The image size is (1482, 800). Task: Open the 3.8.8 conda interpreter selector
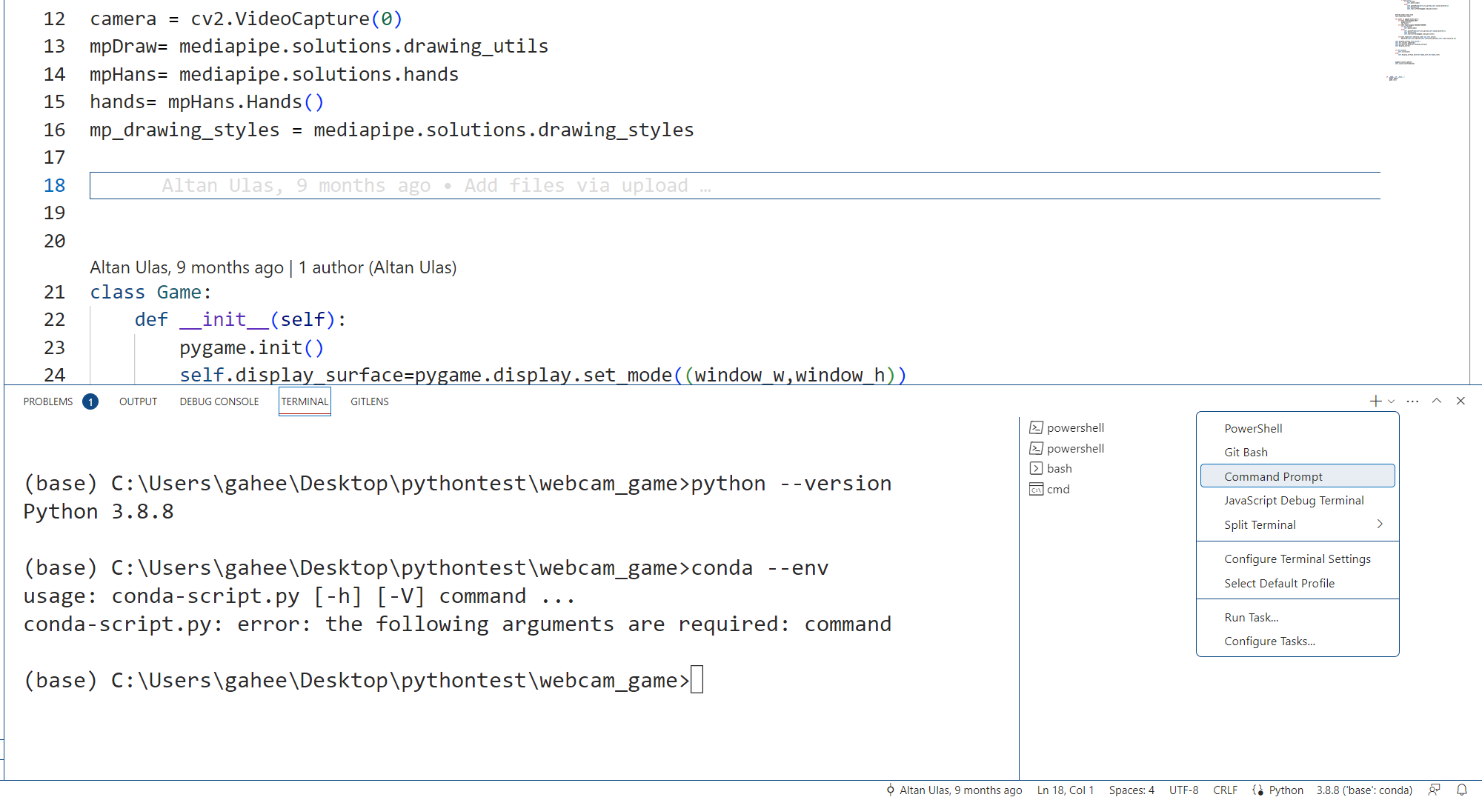[1364, 790]
